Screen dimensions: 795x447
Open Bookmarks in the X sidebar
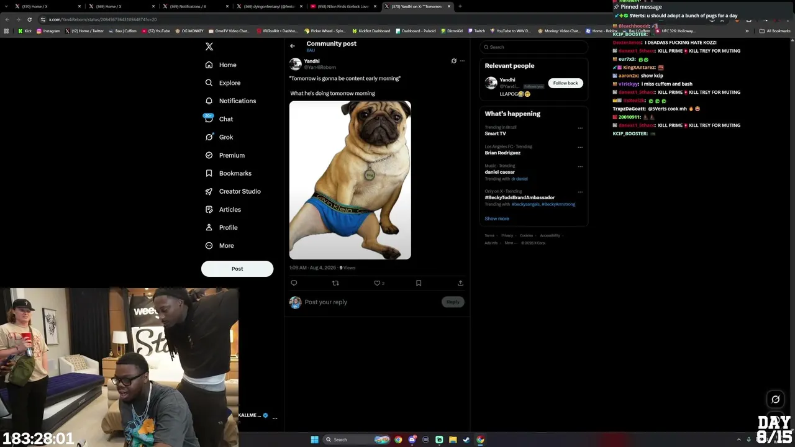click(228, 173)
